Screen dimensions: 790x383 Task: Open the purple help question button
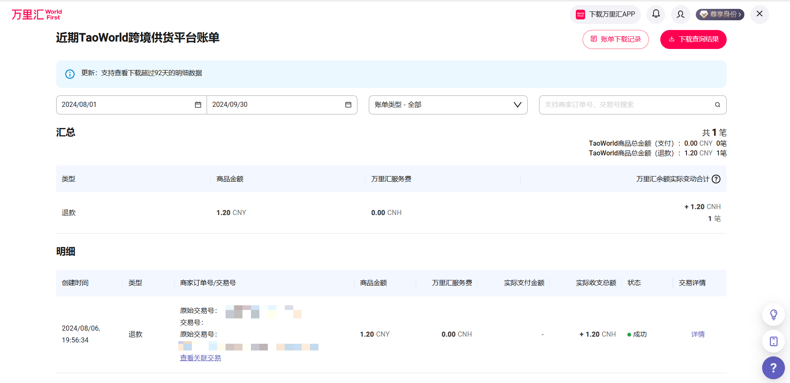pyautogui.click(x=773, y=368)
